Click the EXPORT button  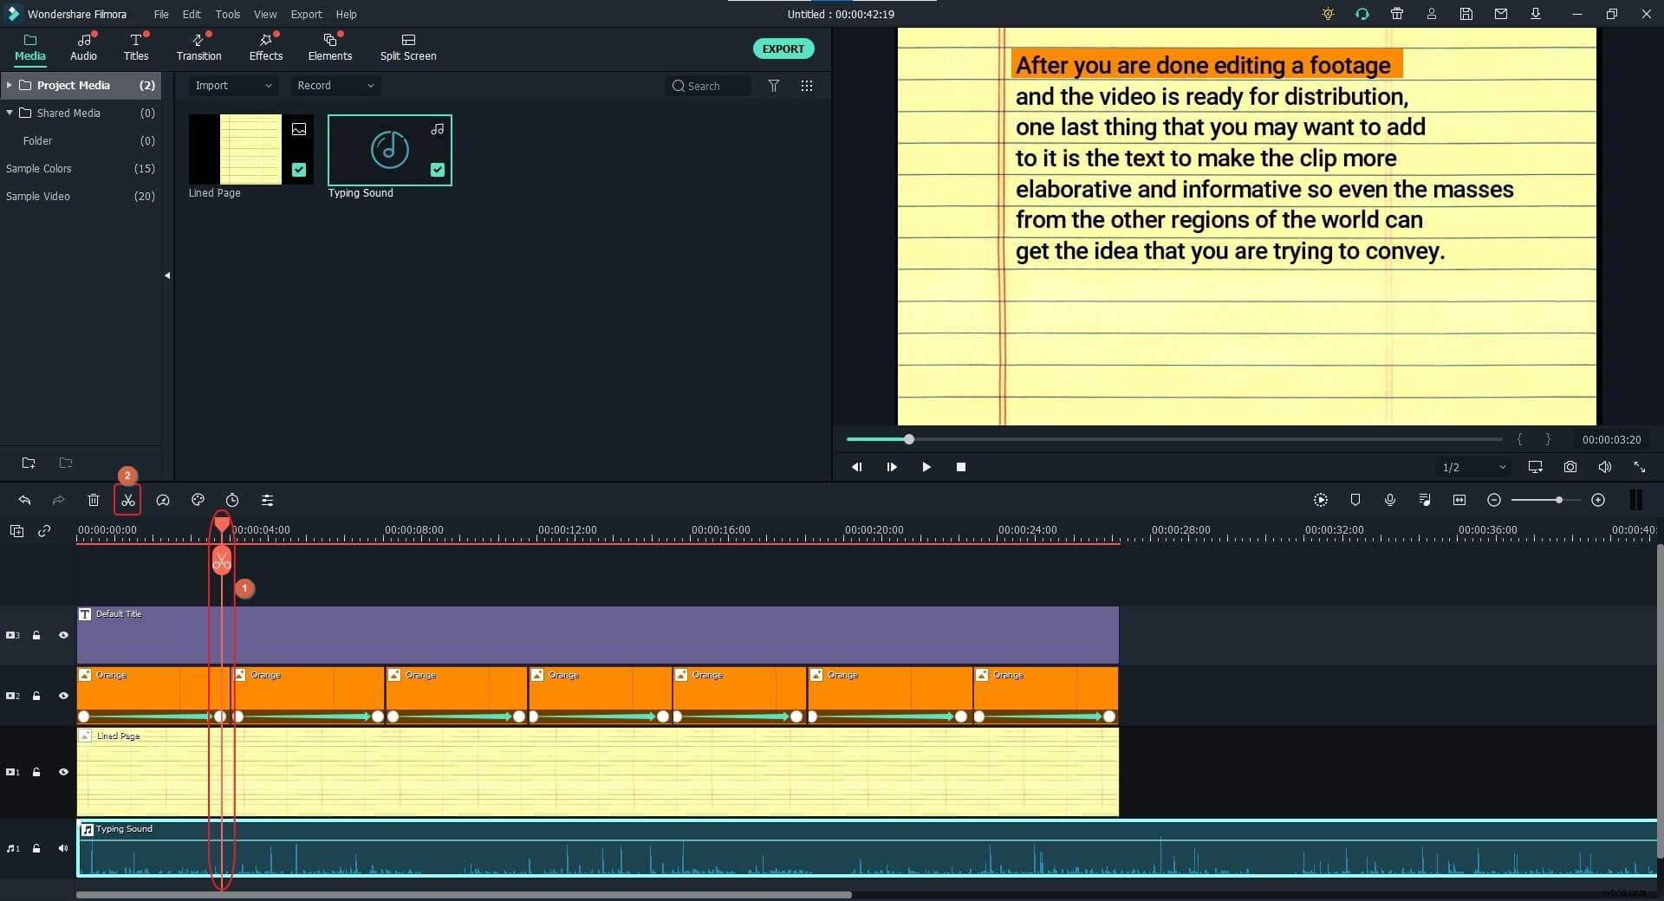783,49
